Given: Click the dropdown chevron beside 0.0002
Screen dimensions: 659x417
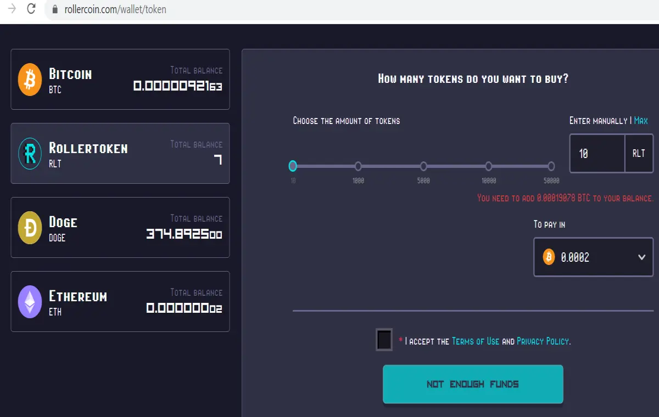Looking at the screenshot, I should (641, 257).
